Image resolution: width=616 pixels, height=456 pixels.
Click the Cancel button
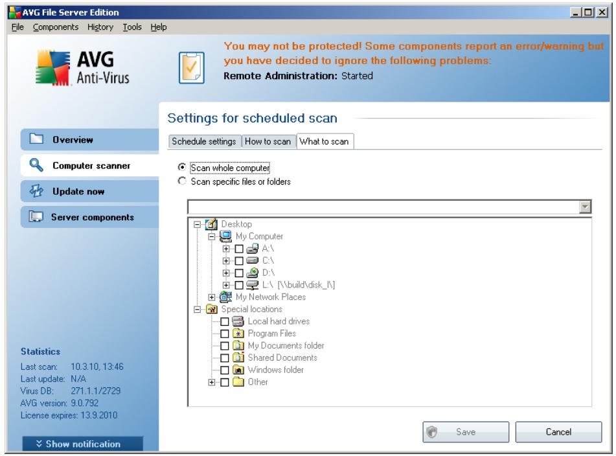click(x=558, y=431)
